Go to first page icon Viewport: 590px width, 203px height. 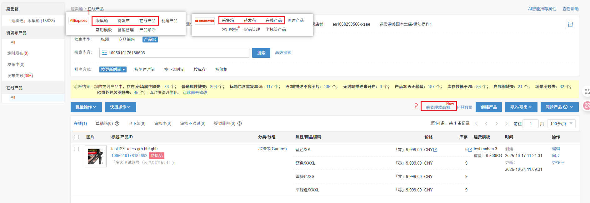pos(476,124)
